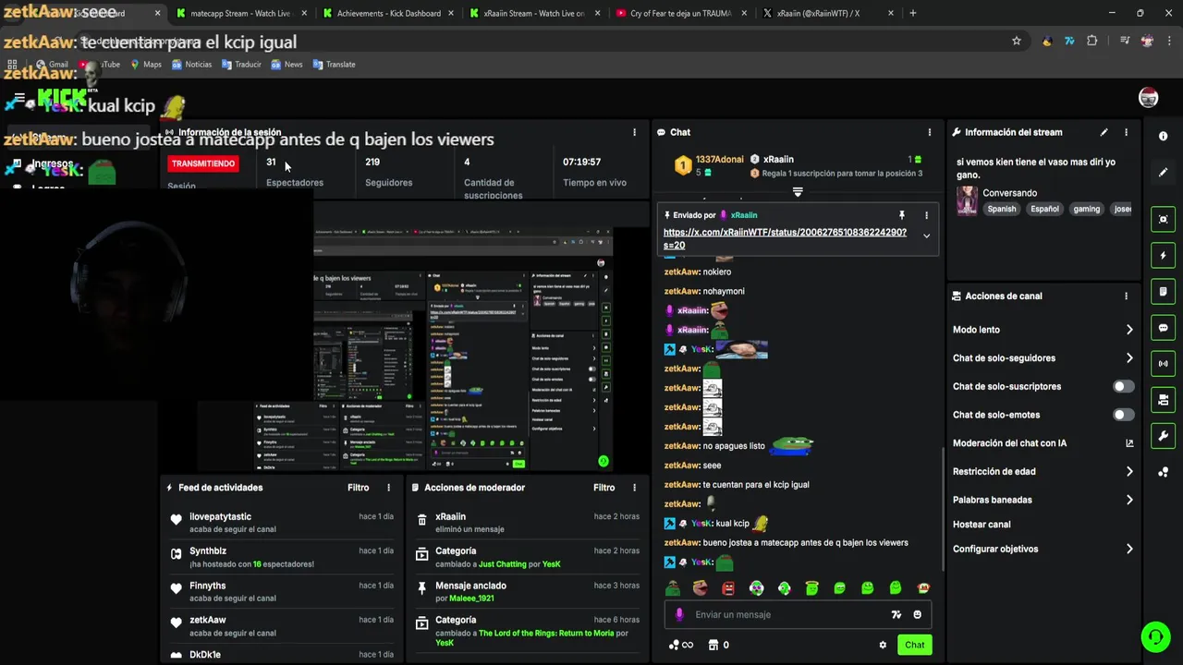The width and height of the screenshot is (1183, 665).
Task: Open Acciones de canal three-dot menu
Action: [1126, 296]
